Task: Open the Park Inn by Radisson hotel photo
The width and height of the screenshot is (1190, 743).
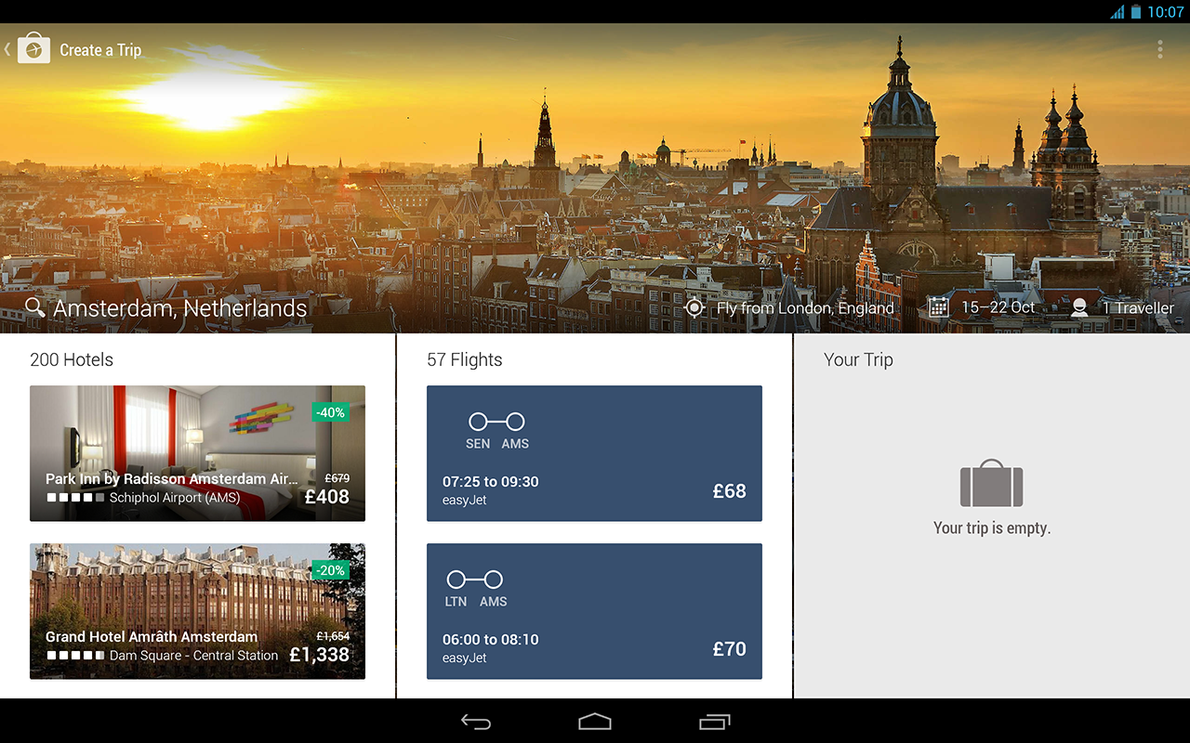Action: [x=197, y=453]
